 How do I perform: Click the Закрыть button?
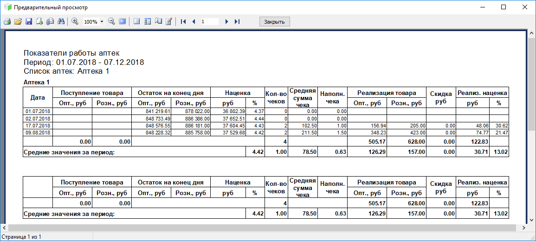coord(274,22)
